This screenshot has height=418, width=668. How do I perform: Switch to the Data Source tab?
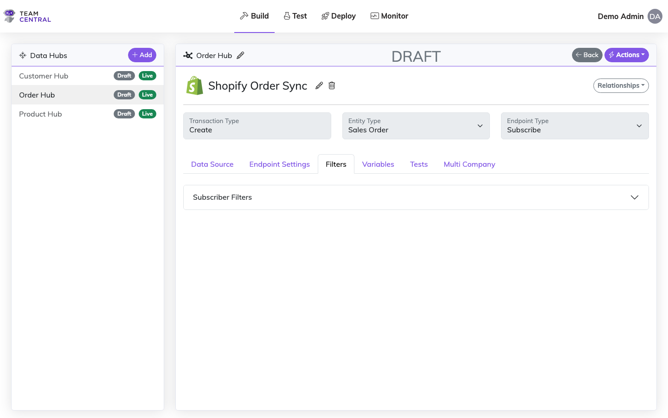coord(212,164)
